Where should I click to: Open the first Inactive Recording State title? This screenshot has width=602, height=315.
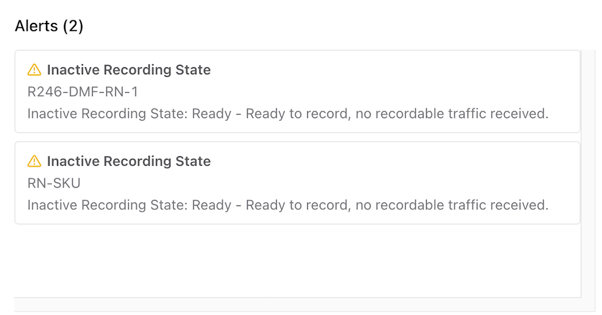[x=129, y=70]
